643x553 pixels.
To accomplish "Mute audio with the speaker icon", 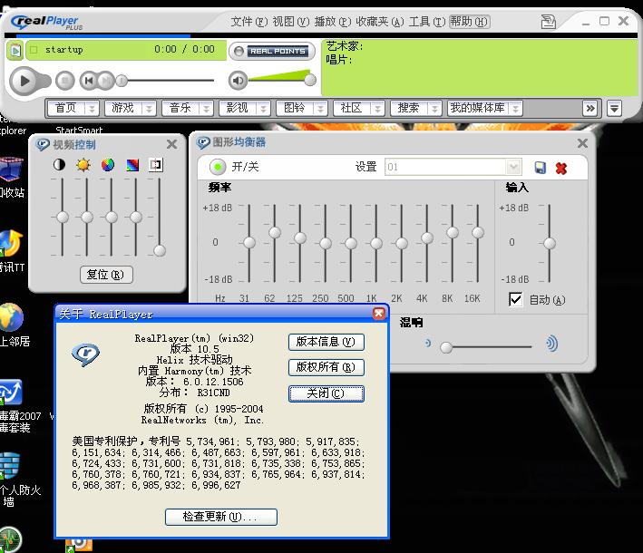I will [x=239, y=81].
